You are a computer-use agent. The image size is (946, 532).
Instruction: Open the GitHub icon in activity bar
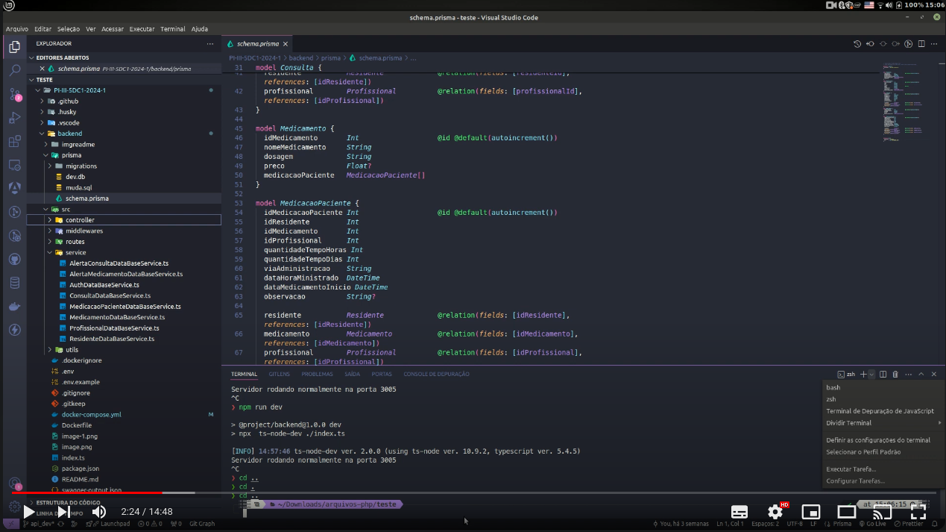click(x=14, y=260)
